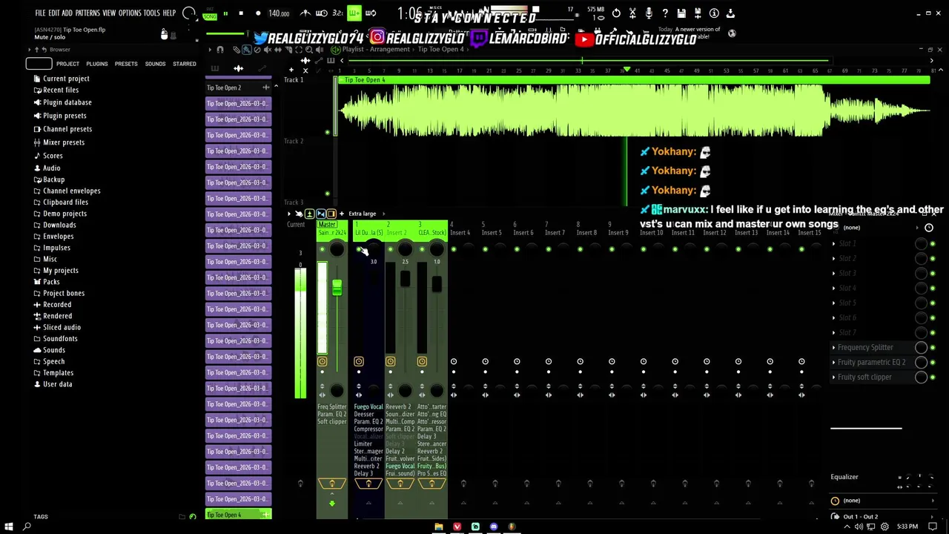Stop playback with the stop button

tap(241, 13)
